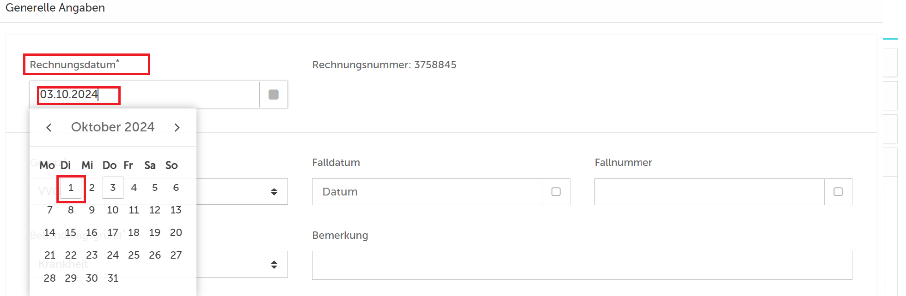Click the Fallnummer text field
906x296 pixels.
(710, 192)
